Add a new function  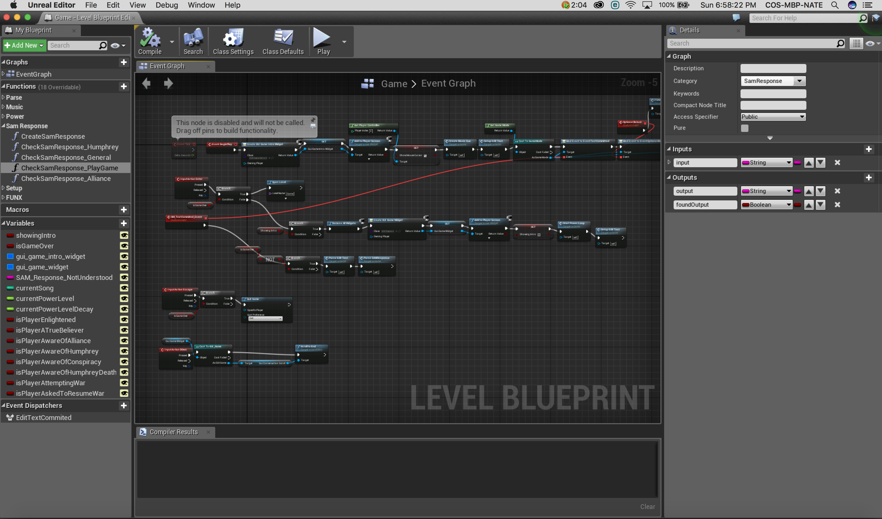[x=124, y=86]
